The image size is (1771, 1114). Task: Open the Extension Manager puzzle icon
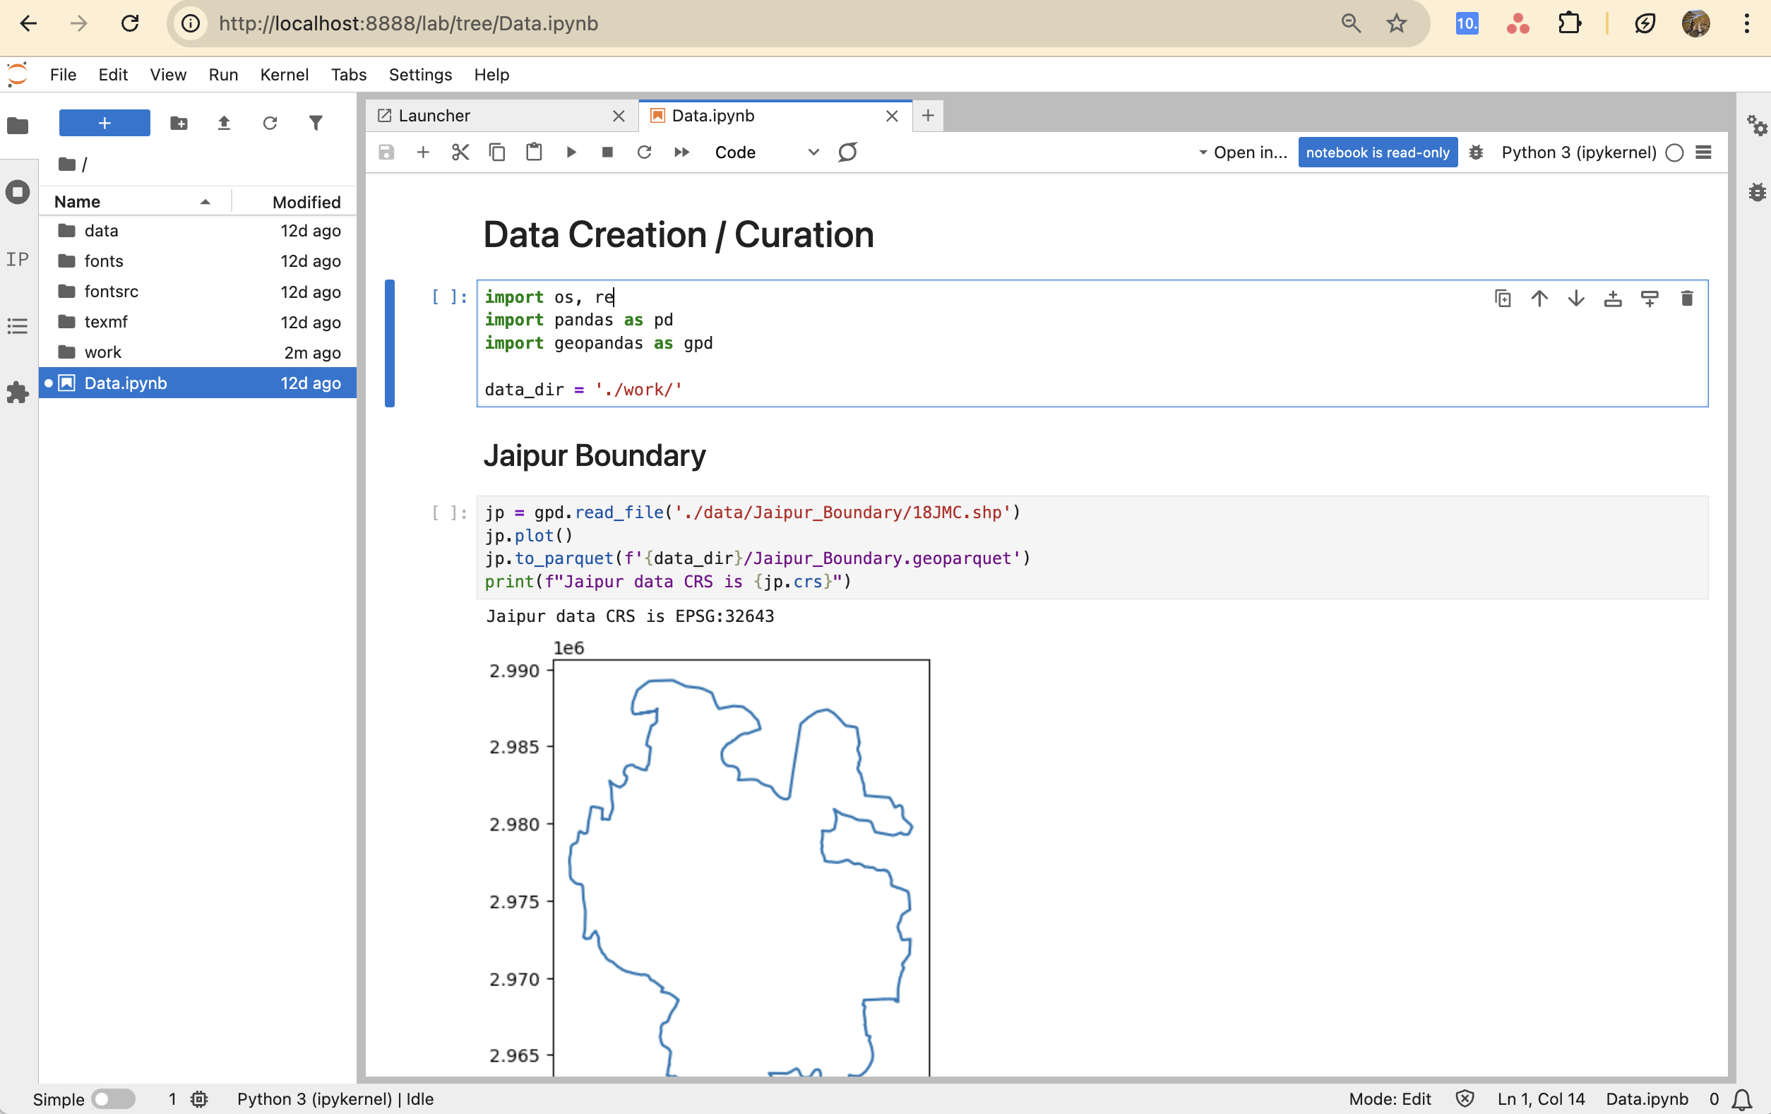(18, 392)
